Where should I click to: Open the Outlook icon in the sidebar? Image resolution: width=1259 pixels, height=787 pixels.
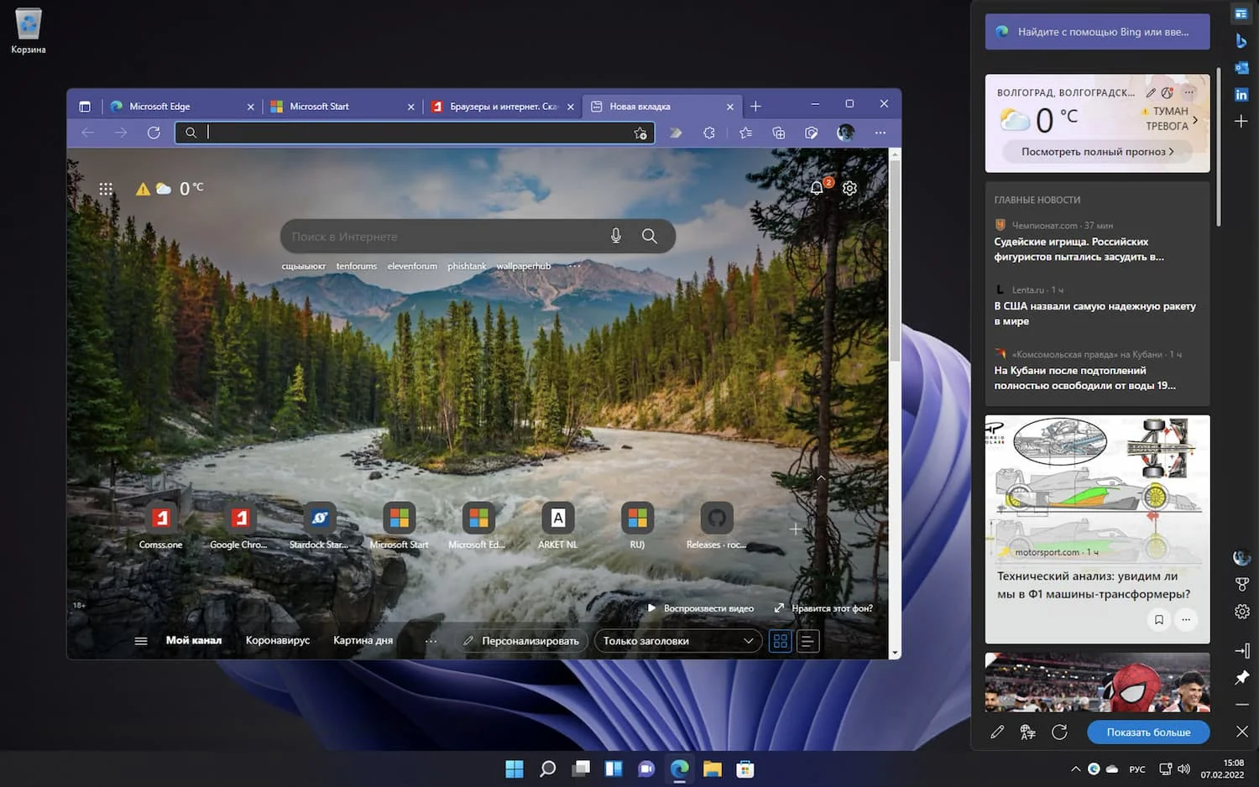tap(1241, 68)
